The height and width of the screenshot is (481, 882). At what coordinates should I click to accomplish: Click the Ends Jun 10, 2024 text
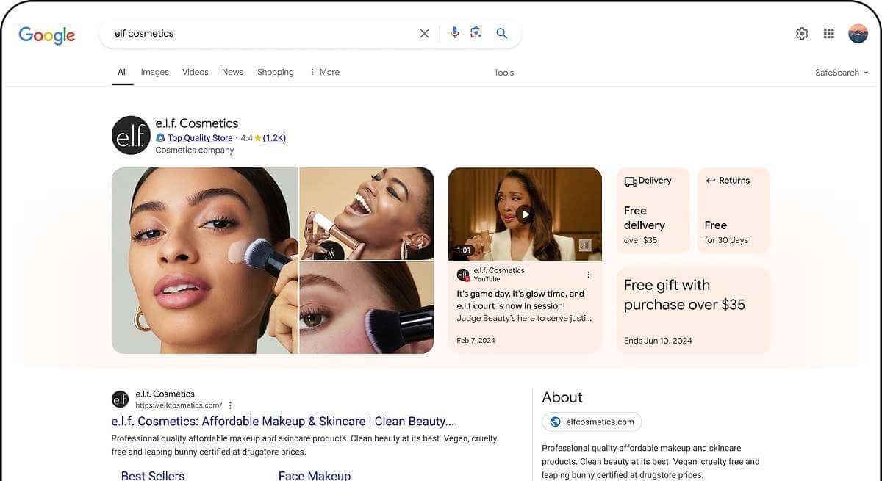(658, 341)
